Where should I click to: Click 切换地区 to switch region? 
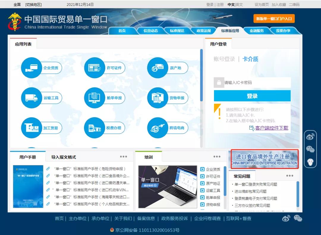point(33,4)
